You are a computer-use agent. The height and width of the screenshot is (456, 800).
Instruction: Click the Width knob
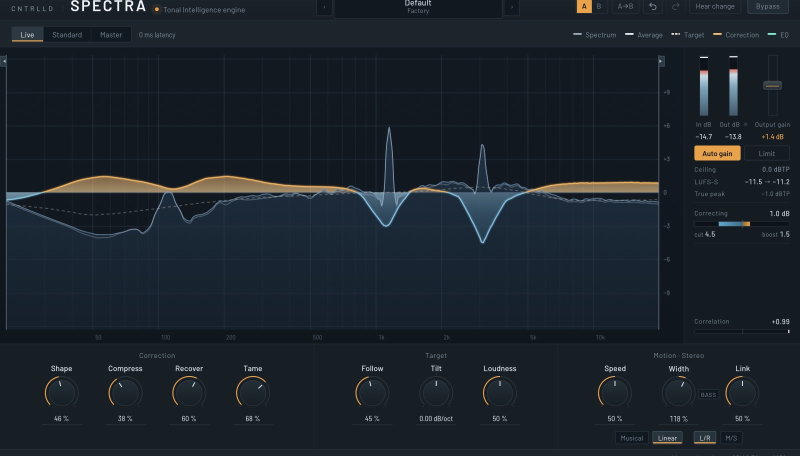click(x=678, y=392)
